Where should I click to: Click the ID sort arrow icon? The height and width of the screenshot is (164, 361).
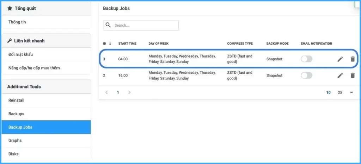tap(110, 43)
